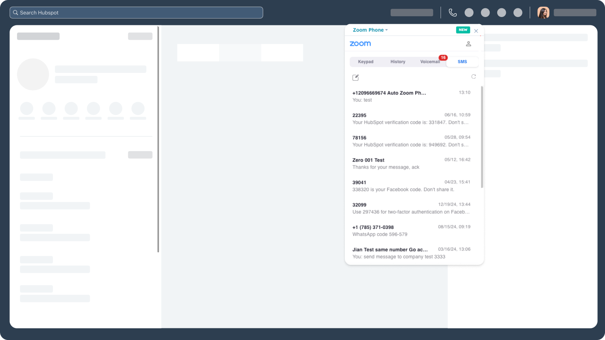Image resolution: width=605 pixels, height=340 pixels.
Task: Open conversation with +12096669674 Auto Zoom Ph...
Action: pyautogui.click(x=411, y=96)
